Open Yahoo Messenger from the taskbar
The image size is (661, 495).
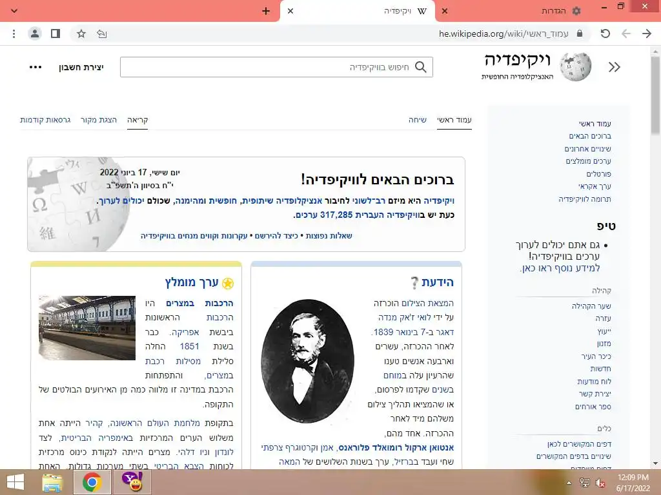[x=132, y=482]
